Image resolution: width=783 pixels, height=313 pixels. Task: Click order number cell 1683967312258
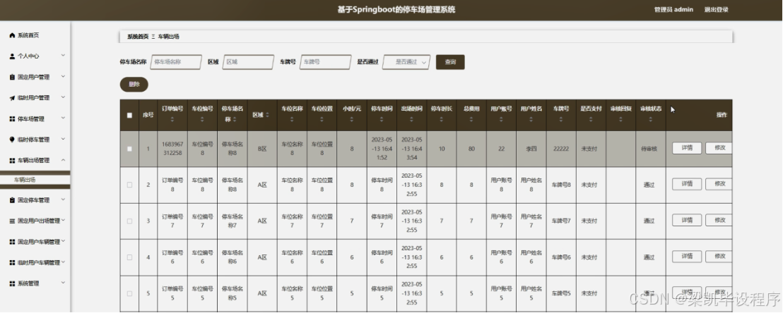pos(172,149)
